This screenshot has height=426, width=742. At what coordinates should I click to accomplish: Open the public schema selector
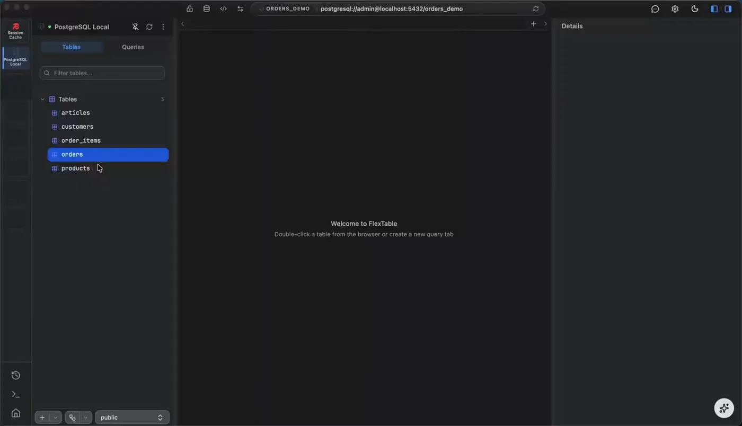point(132,418)
